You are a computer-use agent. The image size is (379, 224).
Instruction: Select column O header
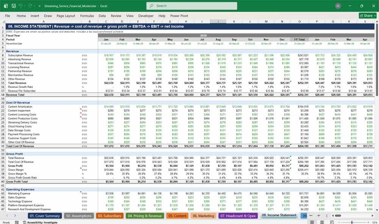299,22
